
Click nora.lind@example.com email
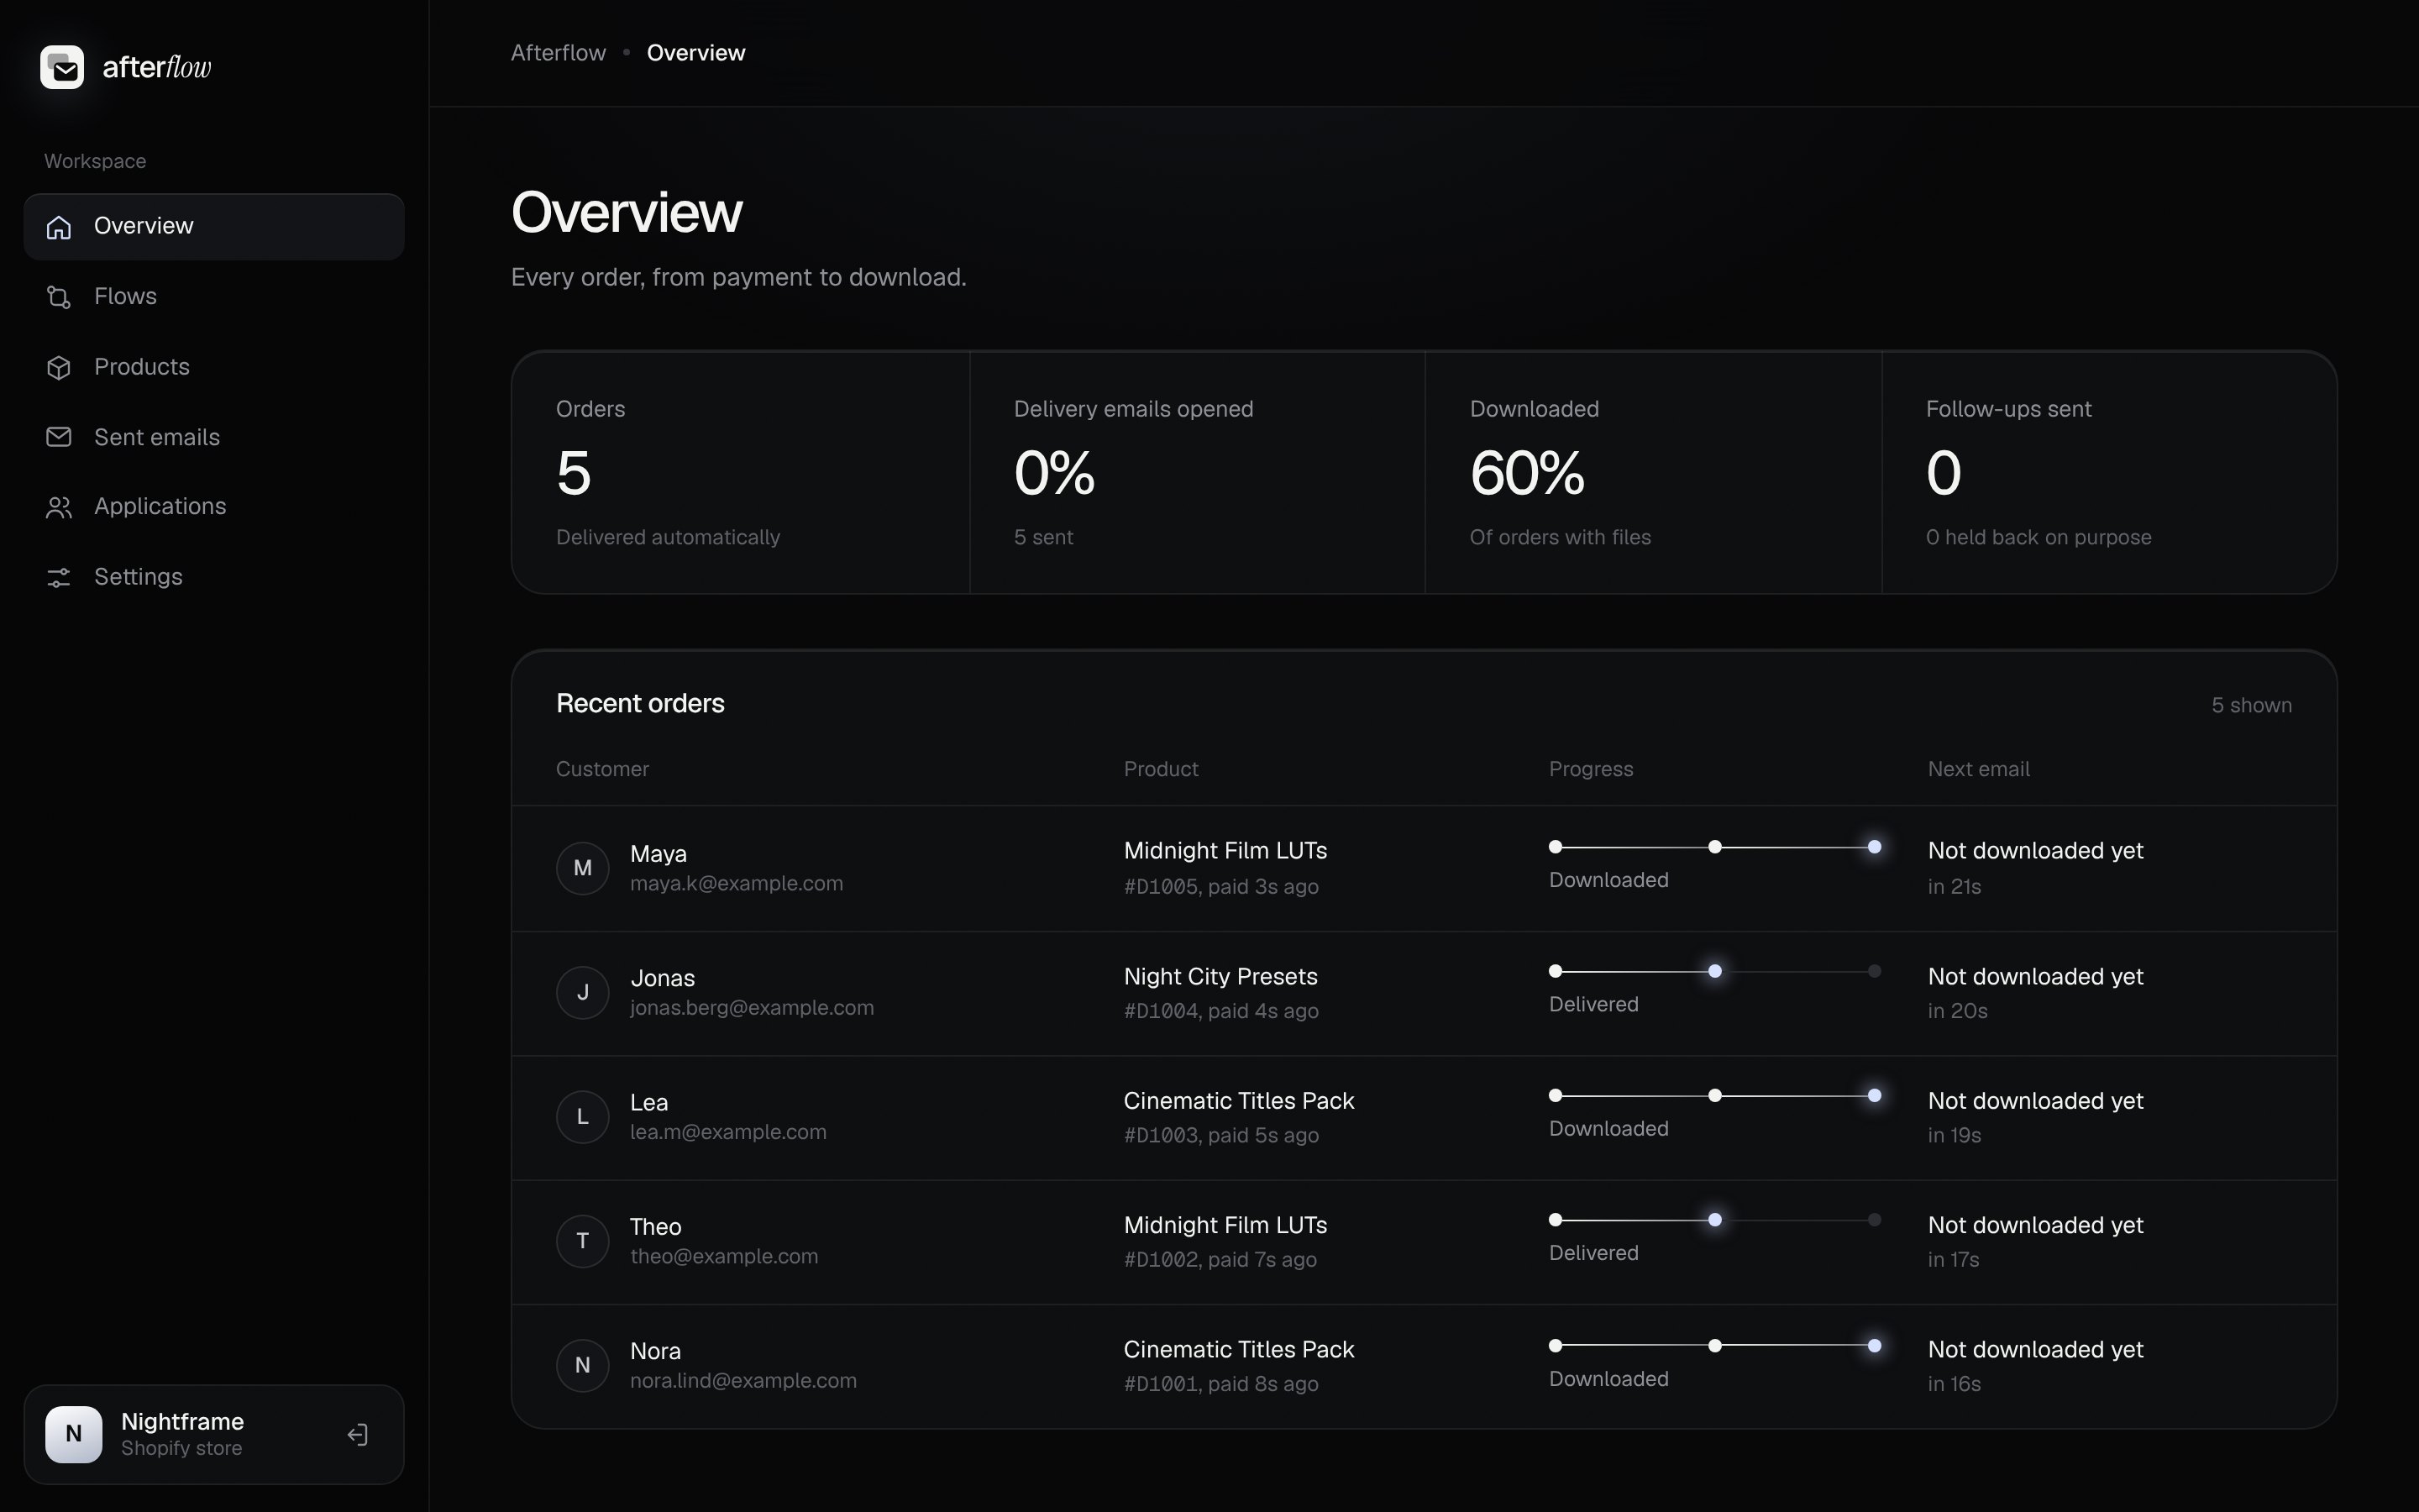(743, 1381)
